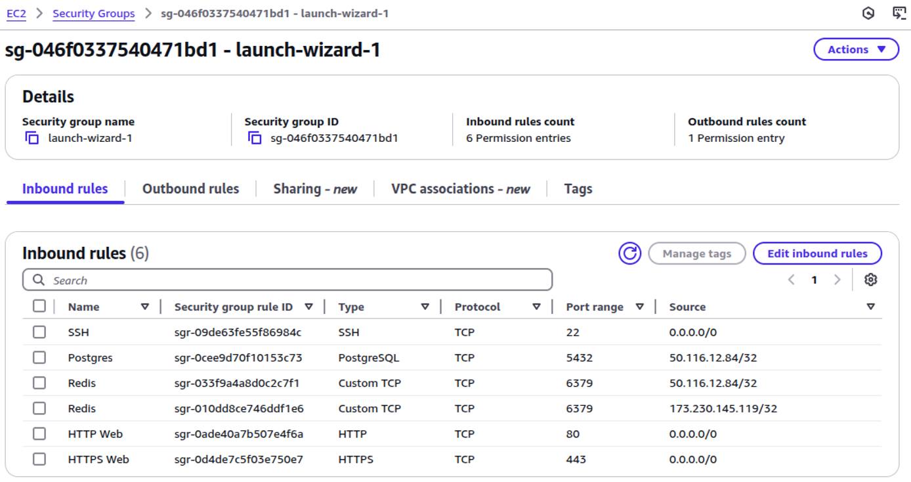The width and height of the screenshot is (911, 482).
Task: Click inside the rules search field
Action: coord(263,280)
